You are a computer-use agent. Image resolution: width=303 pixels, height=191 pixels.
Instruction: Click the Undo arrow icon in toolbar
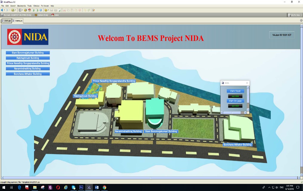85,10
